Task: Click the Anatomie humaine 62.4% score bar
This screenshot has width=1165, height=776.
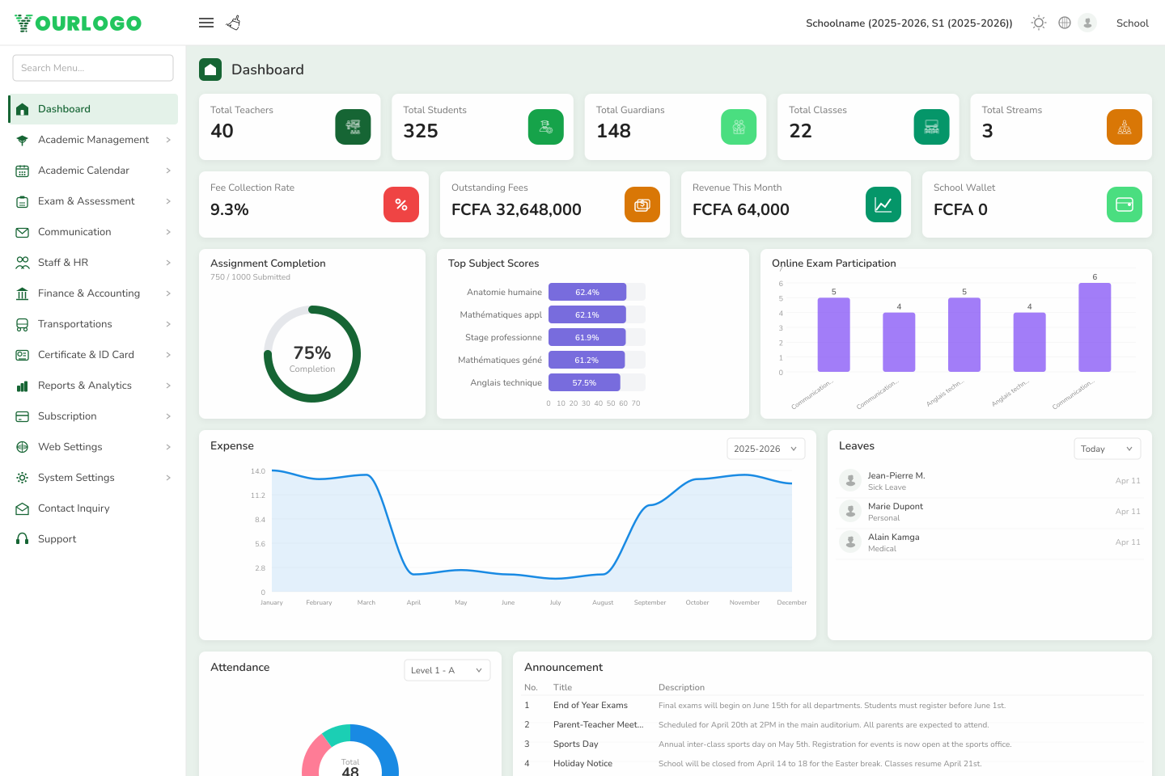Action: 587,292
